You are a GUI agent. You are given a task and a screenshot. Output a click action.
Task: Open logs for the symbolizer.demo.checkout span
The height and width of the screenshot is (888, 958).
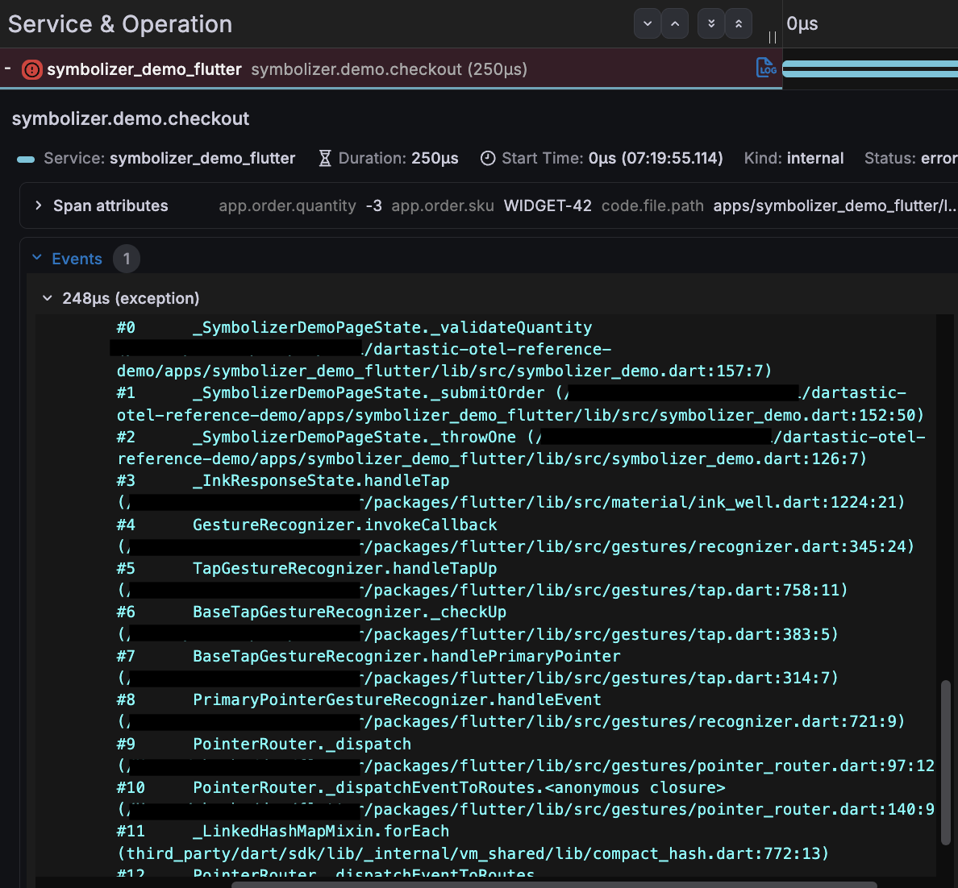click(x=765, y=68)
